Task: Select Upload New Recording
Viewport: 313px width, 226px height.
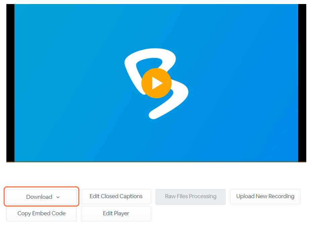Action: click(265, 196)
